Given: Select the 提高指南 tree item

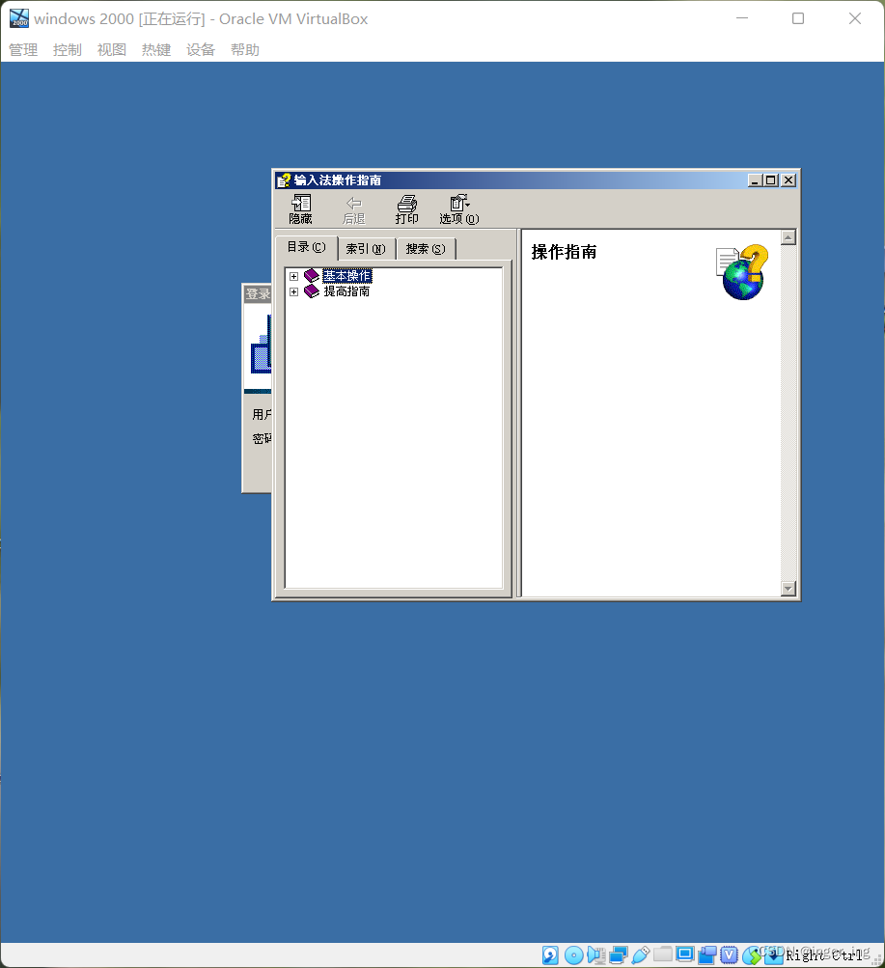Looking at the screenshot, I should tap(346, 291).
